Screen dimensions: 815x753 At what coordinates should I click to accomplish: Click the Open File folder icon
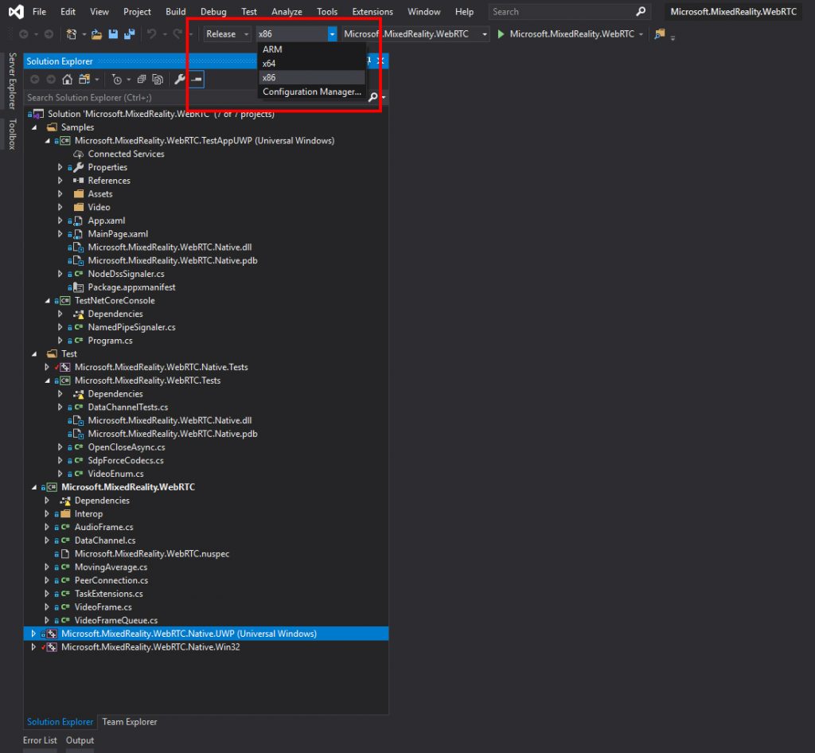[96, 33]
